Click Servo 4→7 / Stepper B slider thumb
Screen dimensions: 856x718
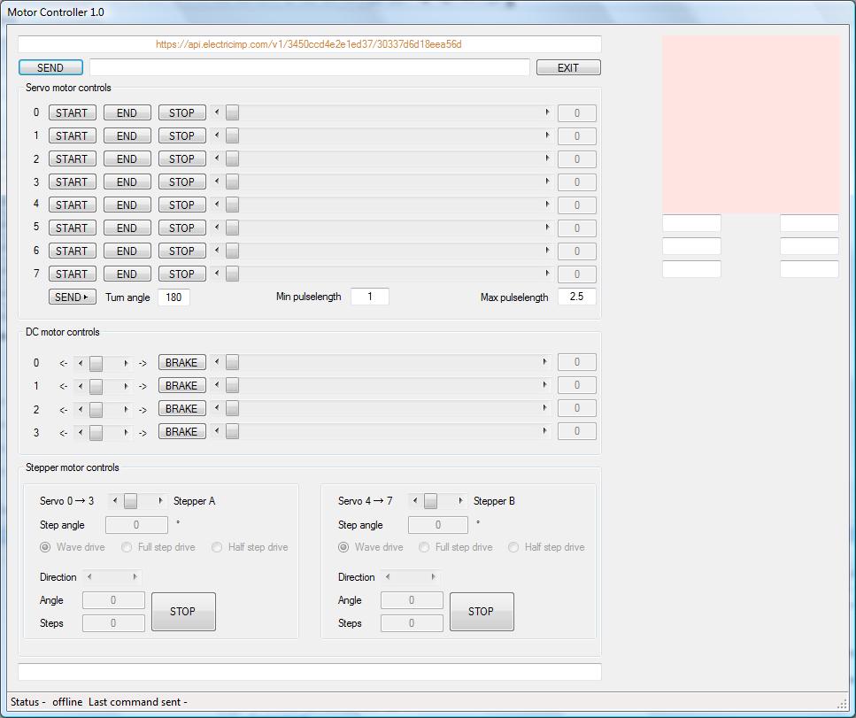click(x=430, y=501)
